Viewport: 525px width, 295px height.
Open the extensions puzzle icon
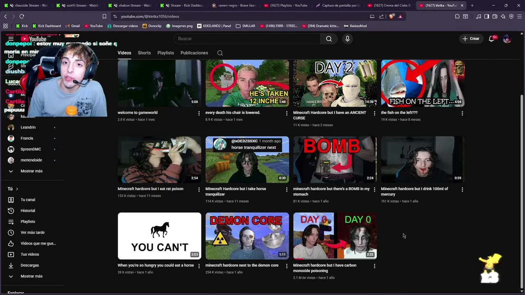[457, 16]
